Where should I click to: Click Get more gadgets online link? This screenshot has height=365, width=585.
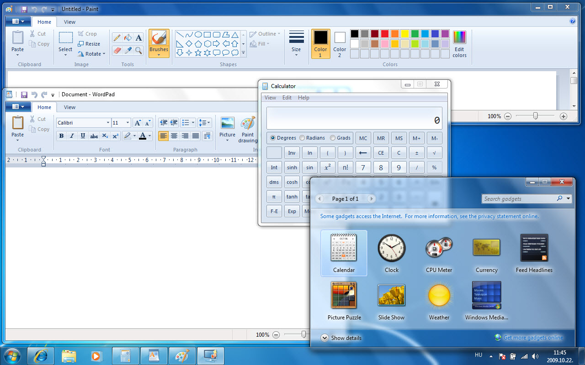533,338
